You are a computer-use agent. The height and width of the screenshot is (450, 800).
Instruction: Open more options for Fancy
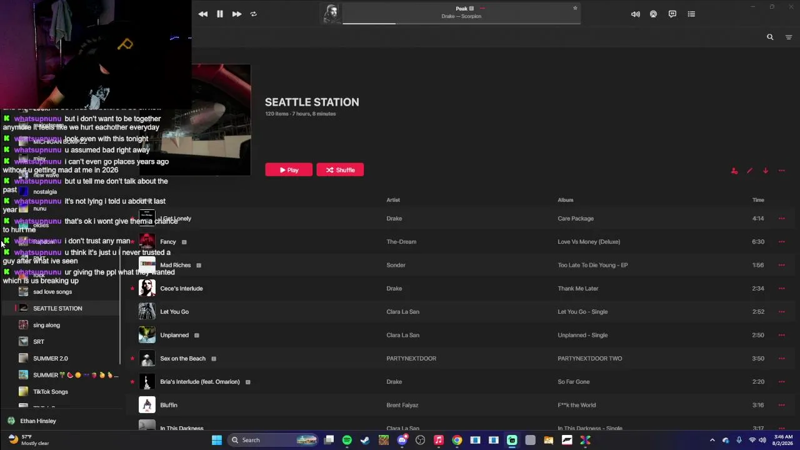(781, 242)
